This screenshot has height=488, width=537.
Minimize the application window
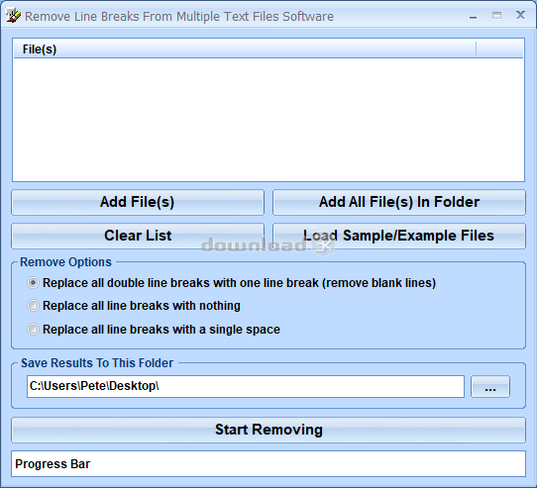coord(473,16)
